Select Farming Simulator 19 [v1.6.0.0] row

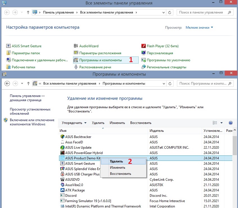tap(145, 201)
